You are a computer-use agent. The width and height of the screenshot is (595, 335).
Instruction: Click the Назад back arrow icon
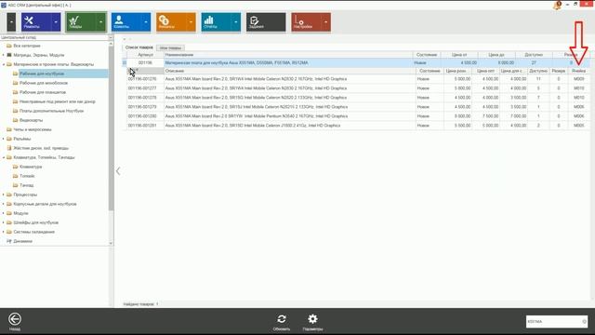click(15, 319)
